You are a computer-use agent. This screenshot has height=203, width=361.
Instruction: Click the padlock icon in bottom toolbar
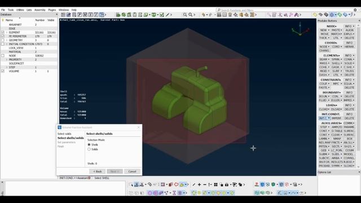(x=227, y=184)
